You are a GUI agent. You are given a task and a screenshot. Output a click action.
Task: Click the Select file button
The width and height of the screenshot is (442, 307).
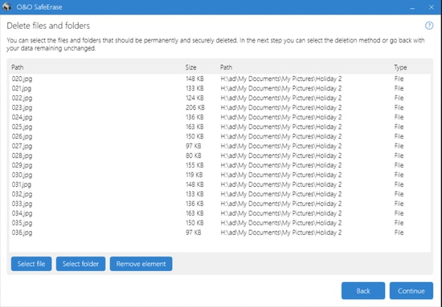coord(31,264)
